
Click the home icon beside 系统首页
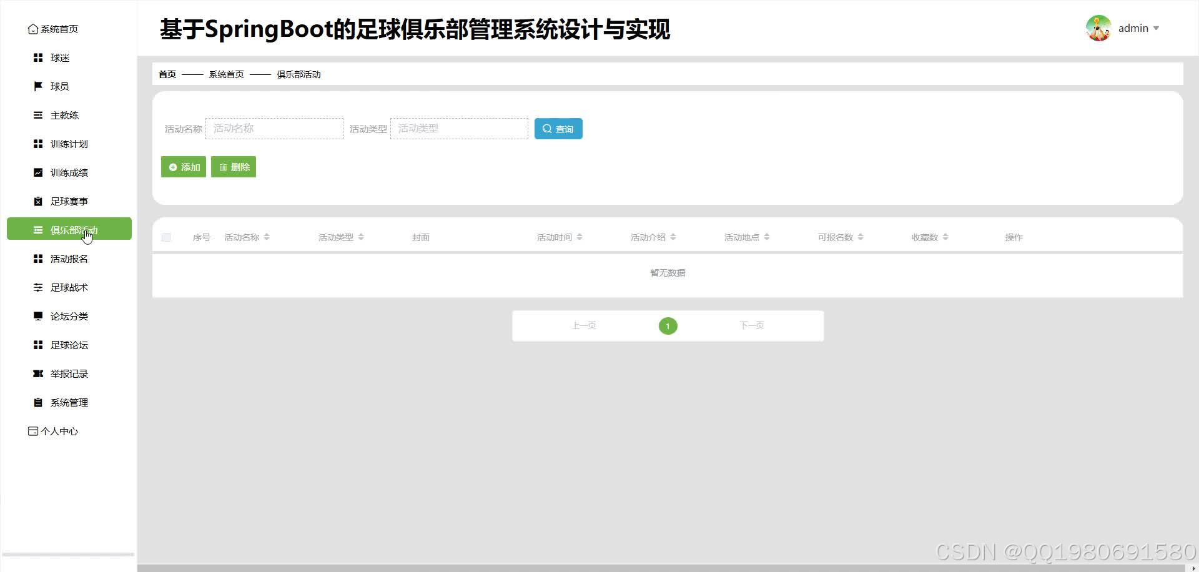pos(33,29)
